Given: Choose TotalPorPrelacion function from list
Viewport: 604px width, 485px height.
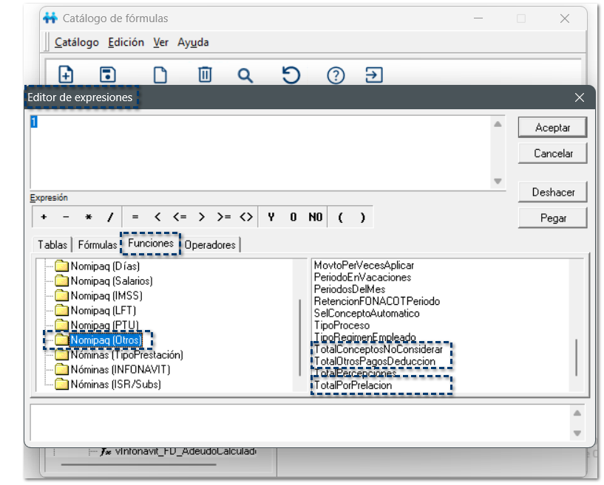Looking at the screenshot, I should (353, 385).
